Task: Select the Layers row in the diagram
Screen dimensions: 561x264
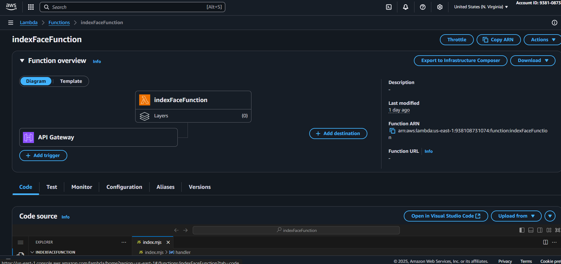Action: [193, 116]
